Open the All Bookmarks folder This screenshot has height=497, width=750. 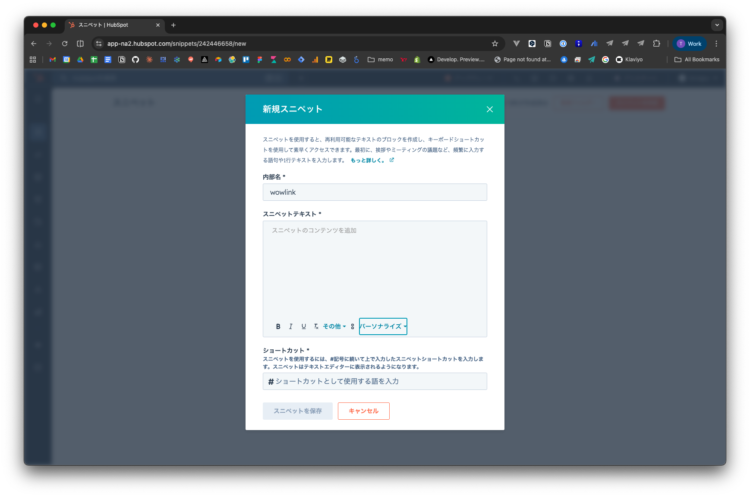697,60
